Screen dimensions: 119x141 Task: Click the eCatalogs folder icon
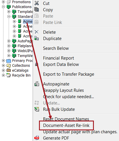pos(9,70)
